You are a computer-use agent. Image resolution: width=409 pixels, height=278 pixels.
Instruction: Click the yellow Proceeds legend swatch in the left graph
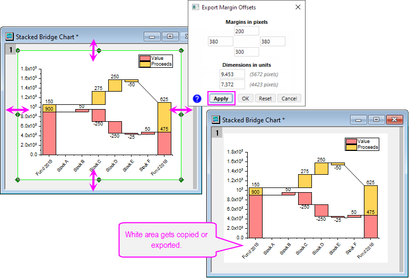[144, 64]
